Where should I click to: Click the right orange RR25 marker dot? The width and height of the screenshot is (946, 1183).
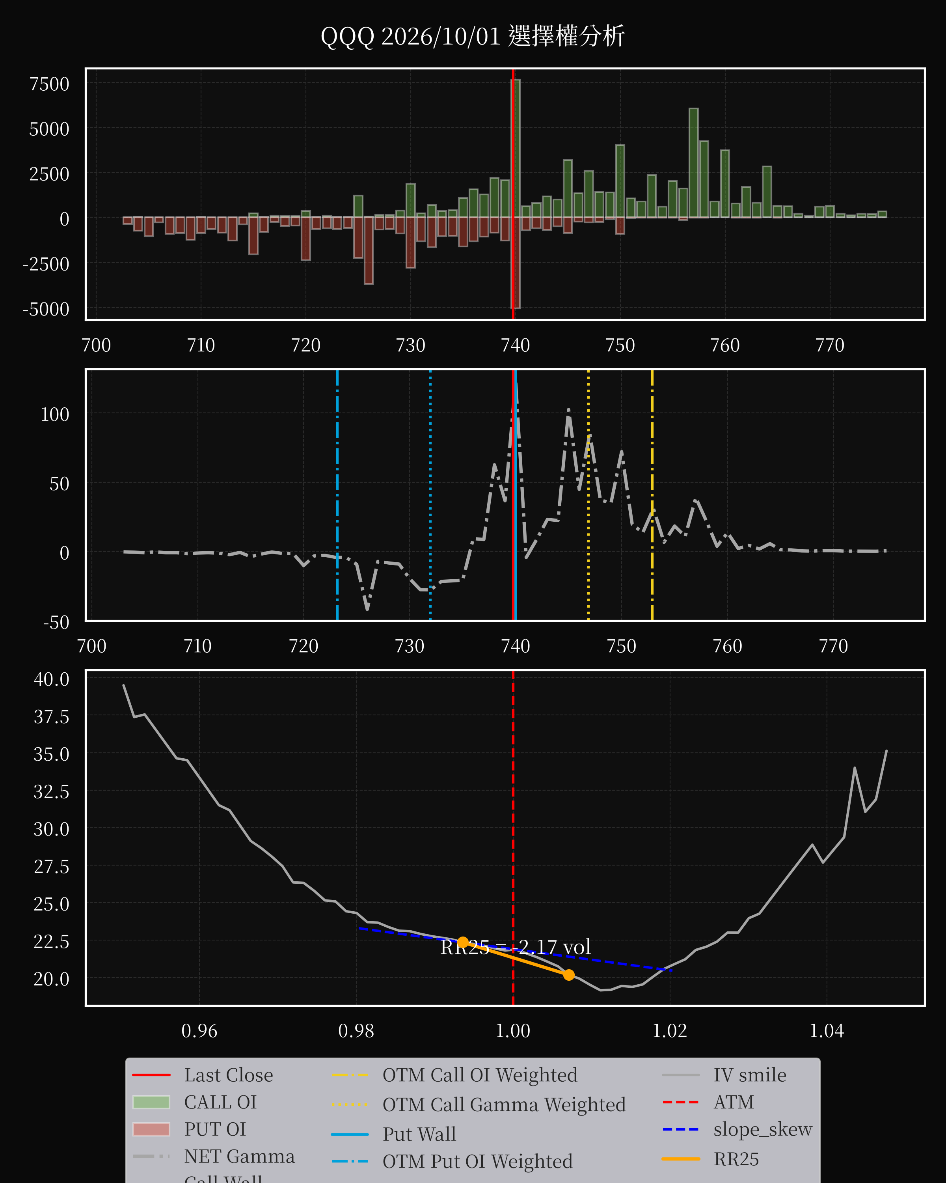(x=569, y=974)
